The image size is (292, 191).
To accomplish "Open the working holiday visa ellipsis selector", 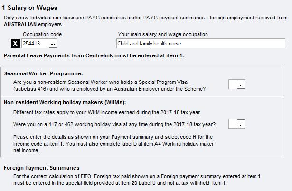I will tap(241, 124).
